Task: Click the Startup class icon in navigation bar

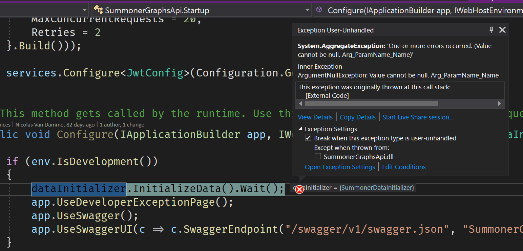Action: coord(98,10)
